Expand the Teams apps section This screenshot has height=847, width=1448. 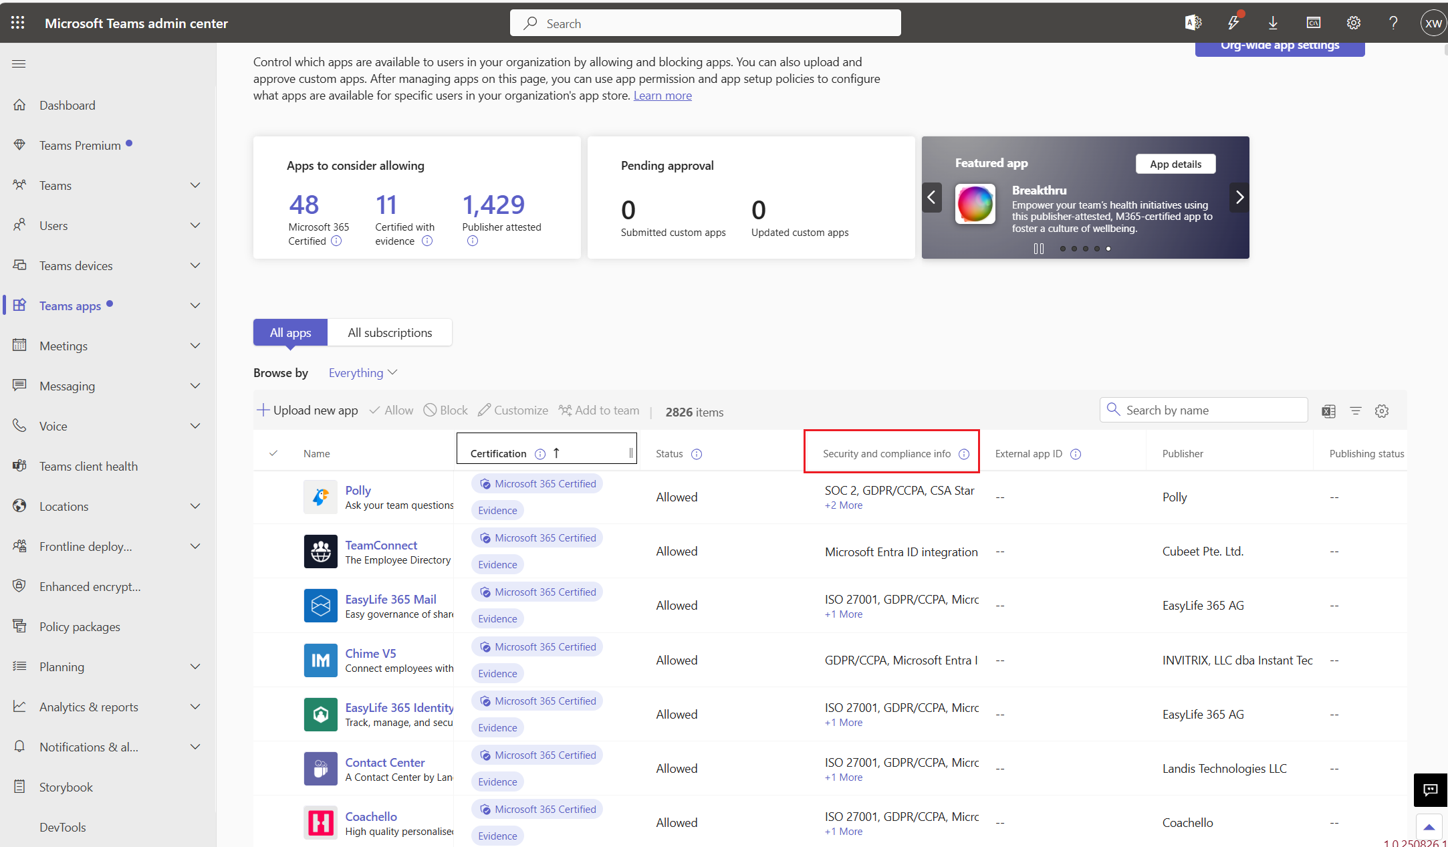point(195,306)
